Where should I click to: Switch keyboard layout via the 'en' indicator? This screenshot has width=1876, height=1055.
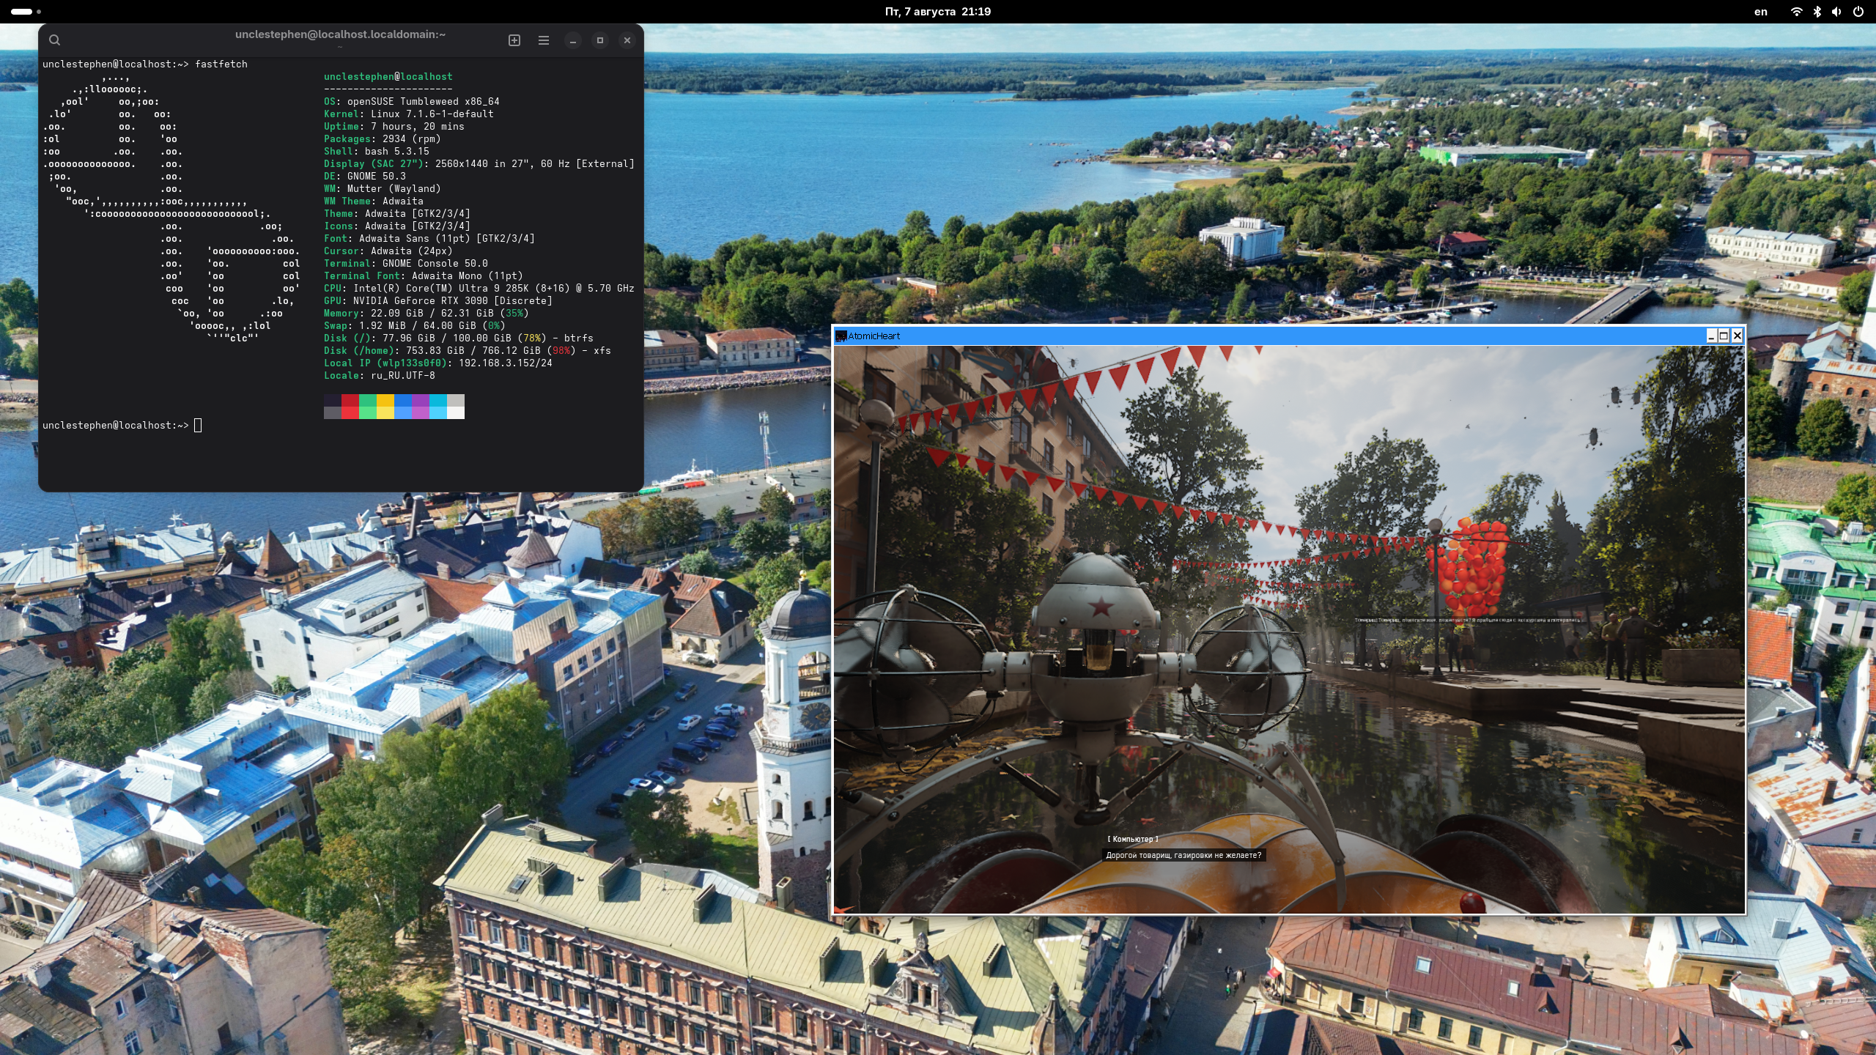[x=1761, y=12]
